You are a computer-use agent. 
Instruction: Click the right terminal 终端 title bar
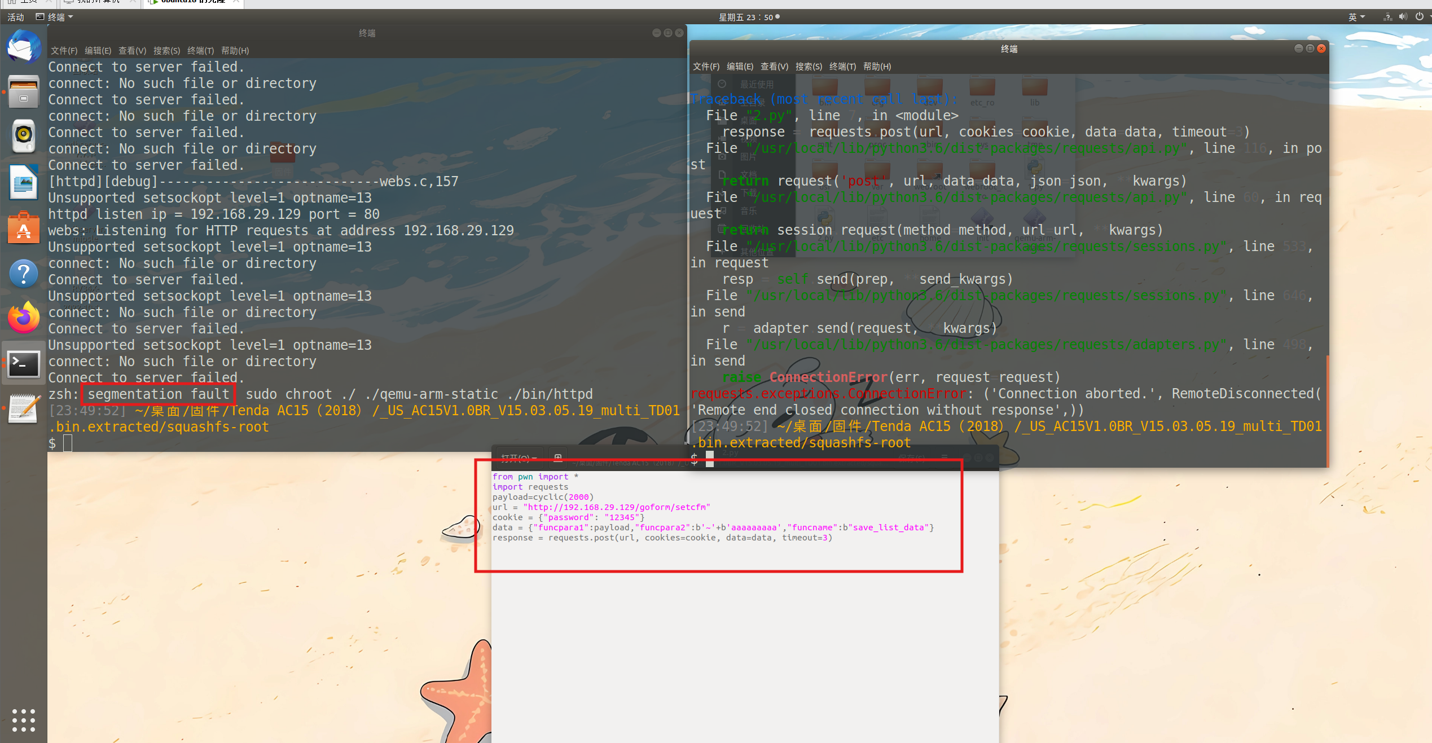(1009, 49)
